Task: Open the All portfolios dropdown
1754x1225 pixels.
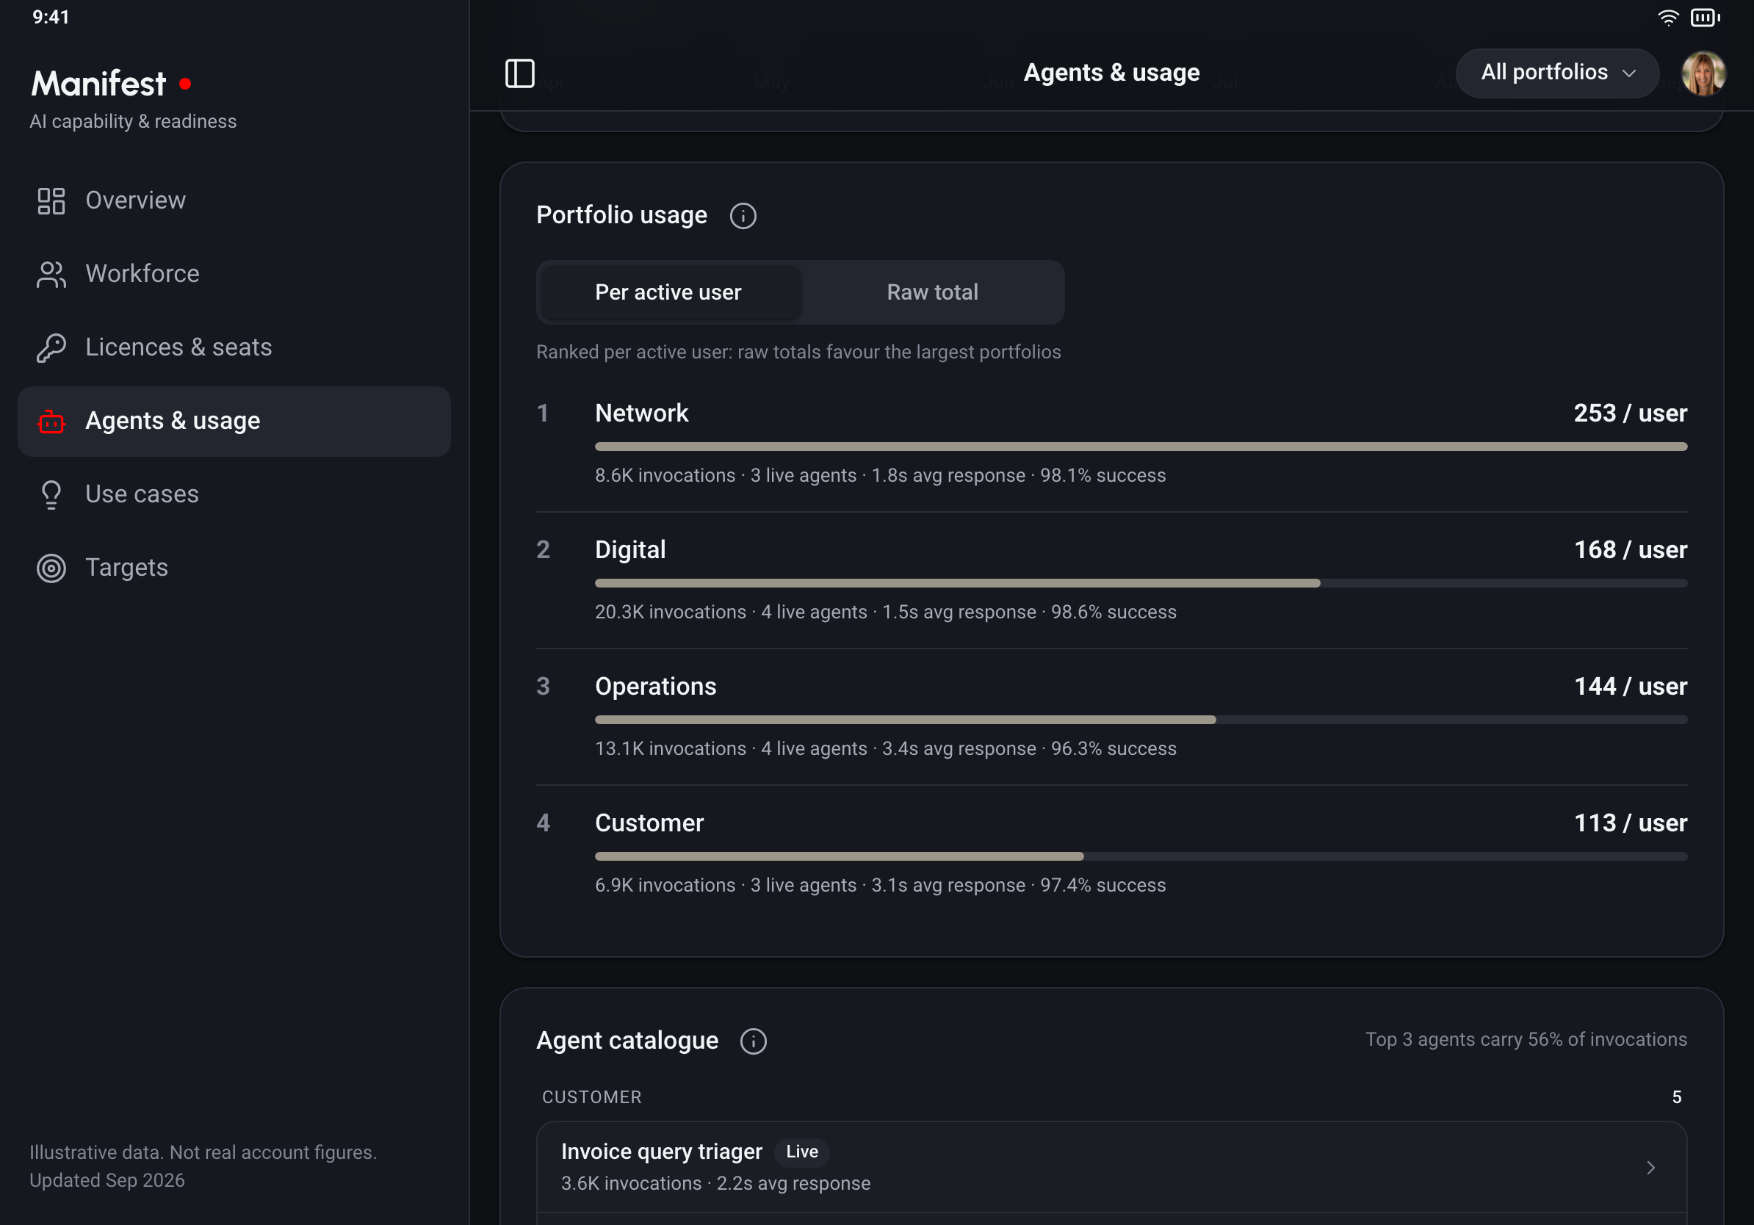Action: point(1557,73)
